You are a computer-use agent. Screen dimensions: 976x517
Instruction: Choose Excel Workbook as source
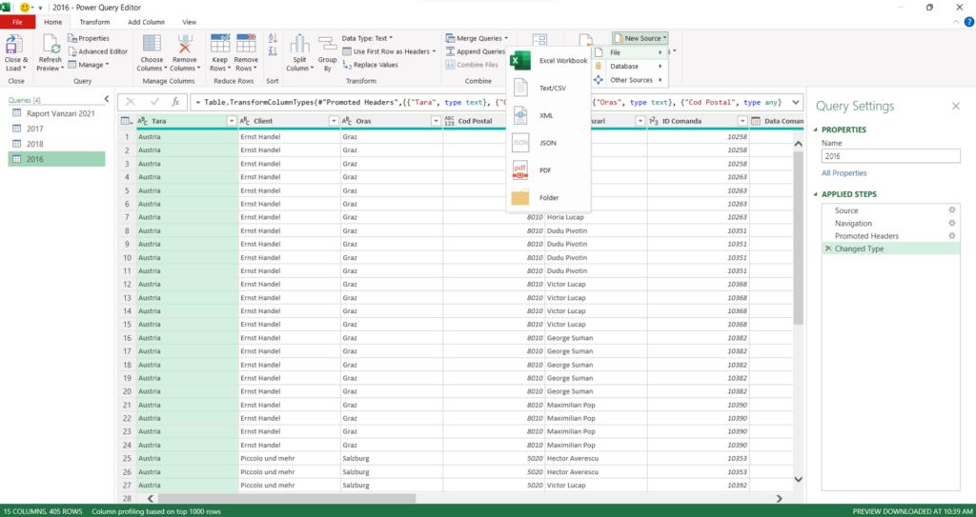click(x=548, y=61)
